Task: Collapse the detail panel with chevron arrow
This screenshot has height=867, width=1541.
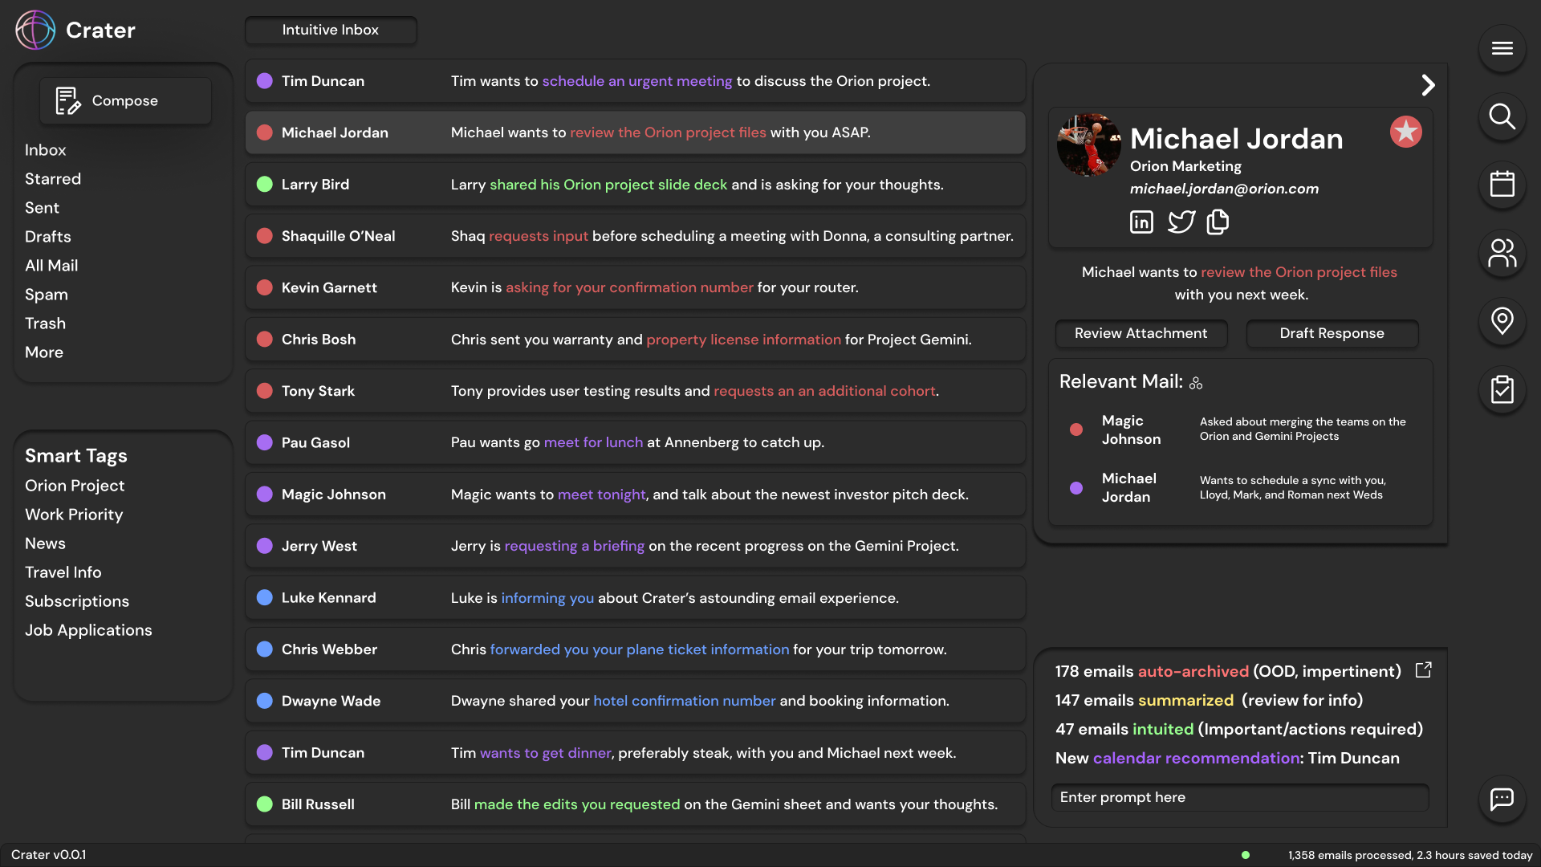Action: click(x=1428, y=85)
